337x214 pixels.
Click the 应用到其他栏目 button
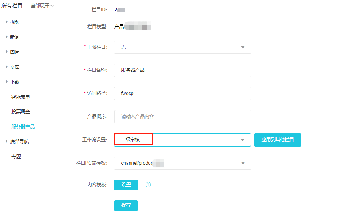click(x=277, y=140)
